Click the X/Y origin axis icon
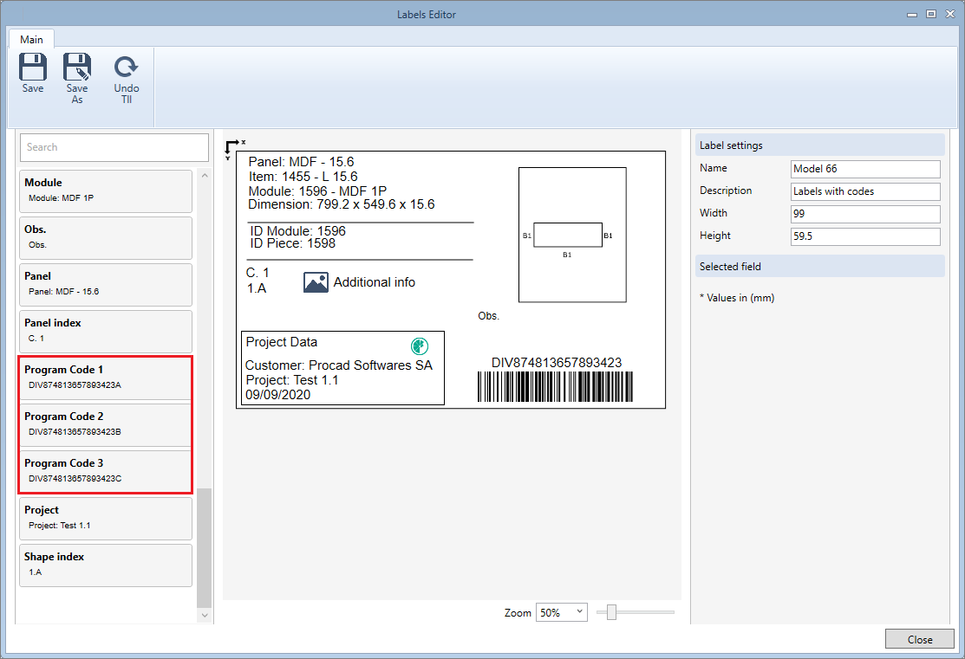This screenshot has height=659, width=965. point(232,149)
